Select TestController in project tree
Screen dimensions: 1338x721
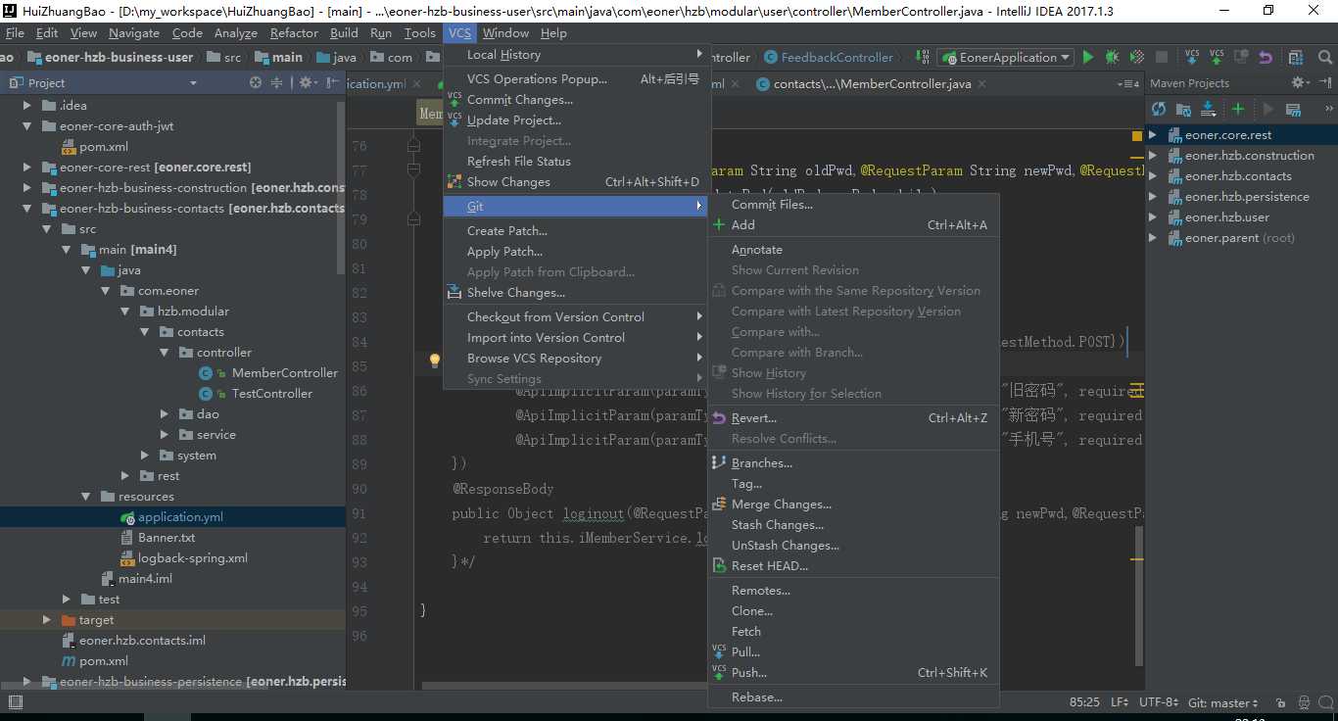pyautogui.click(x=271, y=394)
